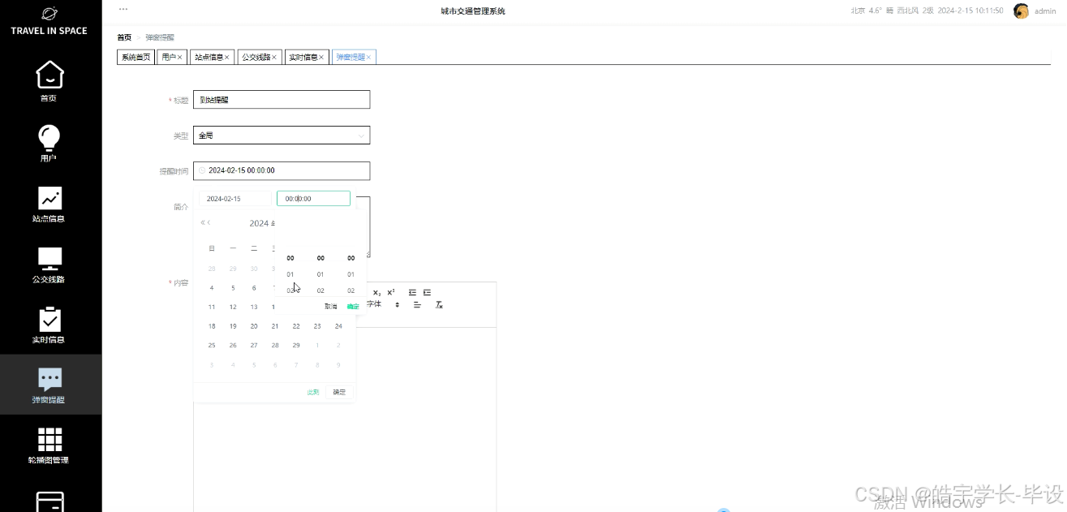Go to previous month in calendar
1067x512 pixels.
[209, 222]
